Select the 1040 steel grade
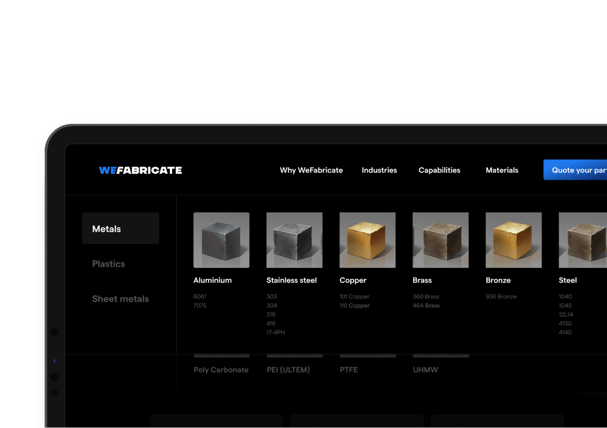The image size is (607, 428). (565, 297)
